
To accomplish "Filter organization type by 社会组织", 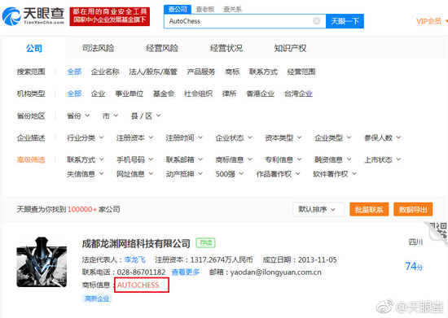I will pos(198,94).
